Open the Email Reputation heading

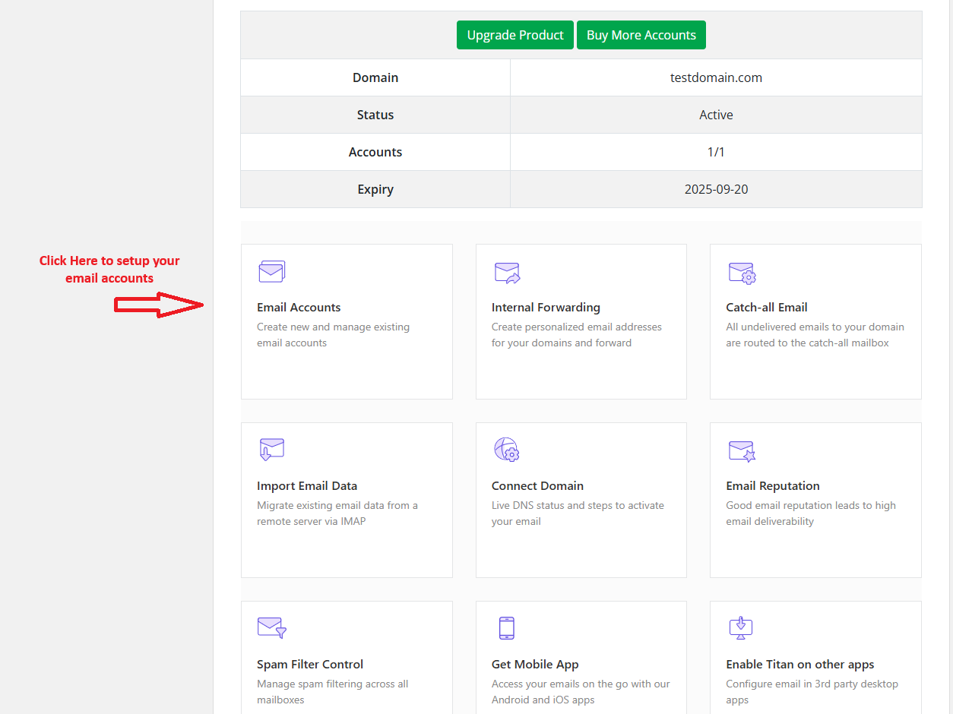coord(772,485)
